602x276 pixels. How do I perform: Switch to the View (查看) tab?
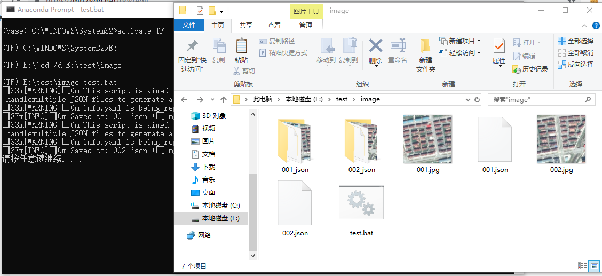coord(274,25)
